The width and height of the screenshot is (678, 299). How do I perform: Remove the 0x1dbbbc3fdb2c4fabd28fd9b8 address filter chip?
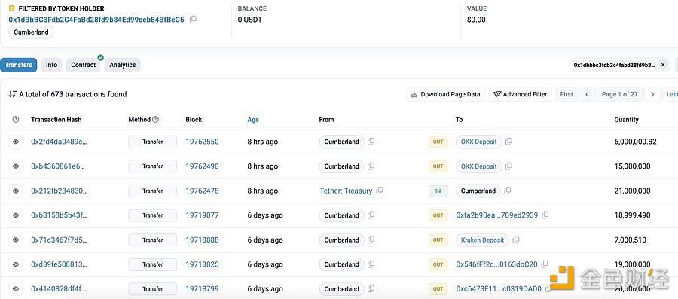663,65
